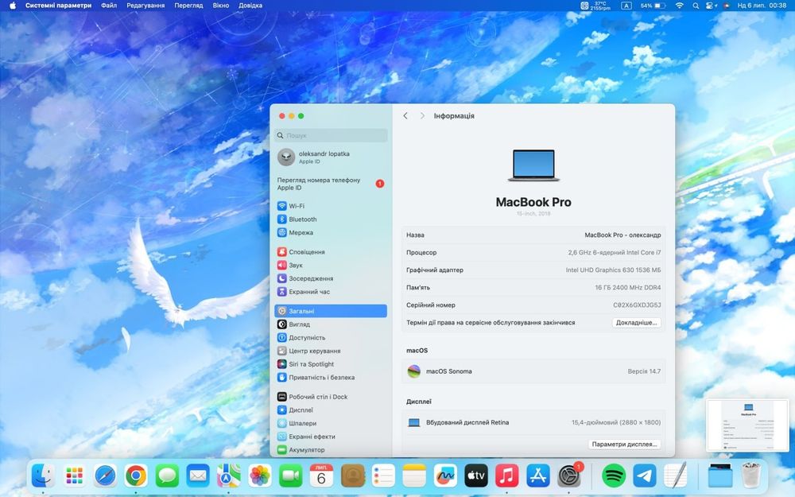Image resolution: width=795 pixels, height=497 pixels.
Task: Click battery status 54% in menu bar
Action: click(x=653, y=6)
